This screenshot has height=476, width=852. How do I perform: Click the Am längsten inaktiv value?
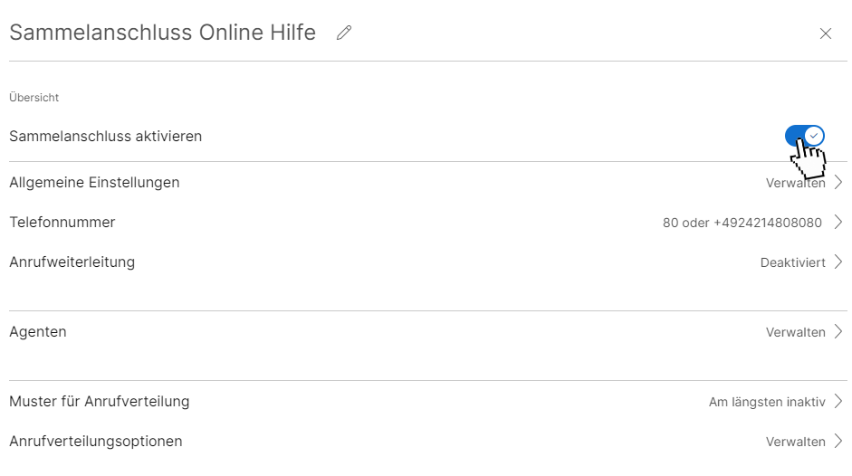point(766,402)
